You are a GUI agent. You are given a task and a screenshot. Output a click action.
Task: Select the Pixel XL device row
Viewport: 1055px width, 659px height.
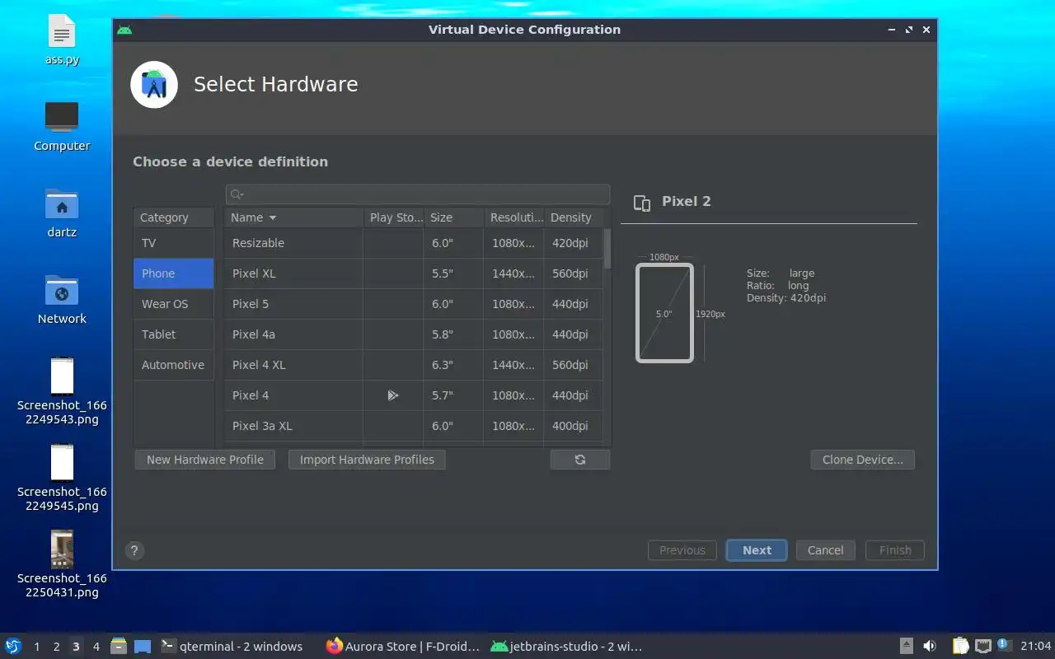(414, 273)
